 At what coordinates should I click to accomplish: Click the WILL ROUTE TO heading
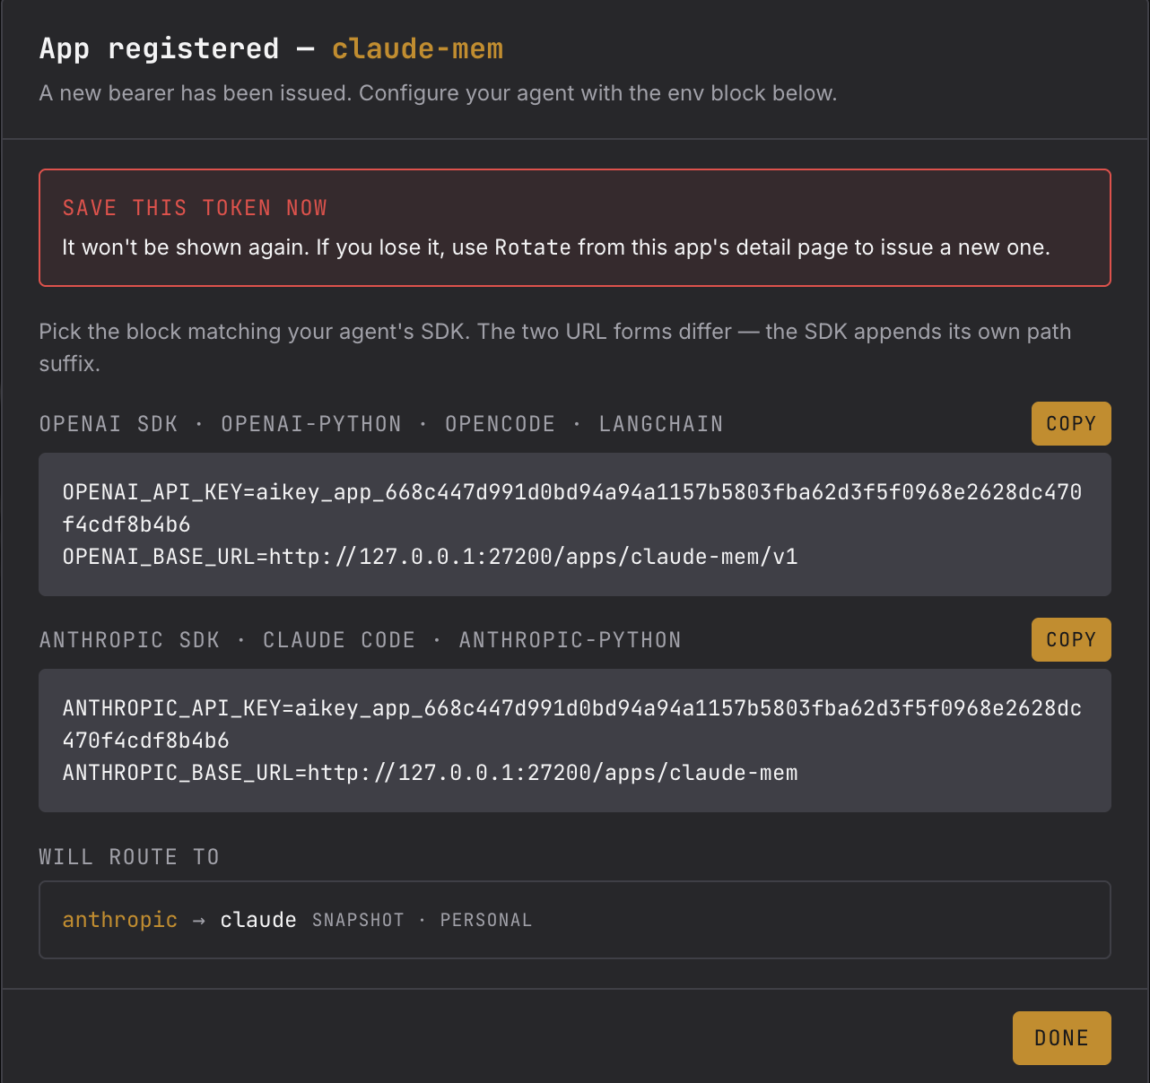tap(129, 857)
